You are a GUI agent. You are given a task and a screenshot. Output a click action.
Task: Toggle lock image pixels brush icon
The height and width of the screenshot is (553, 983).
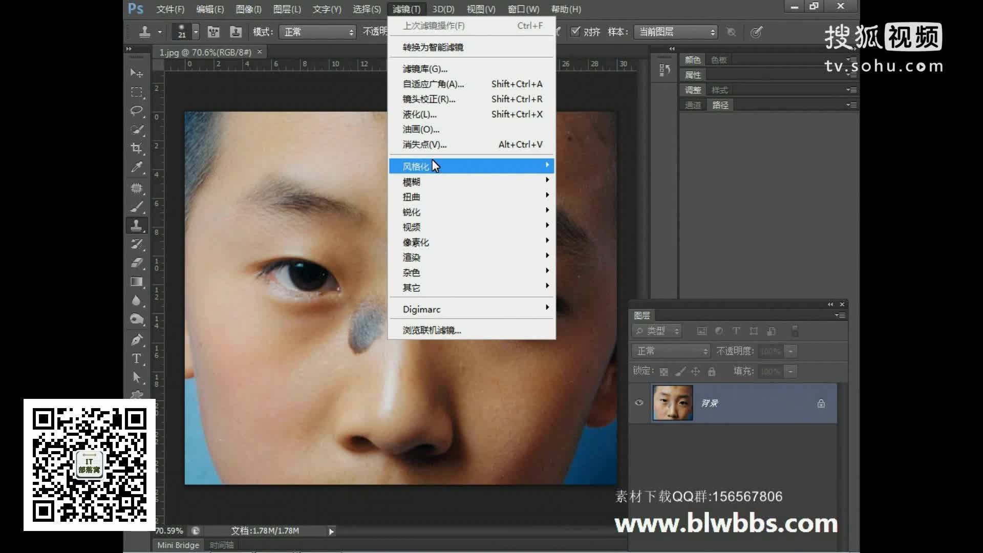[x=680, y=372]
